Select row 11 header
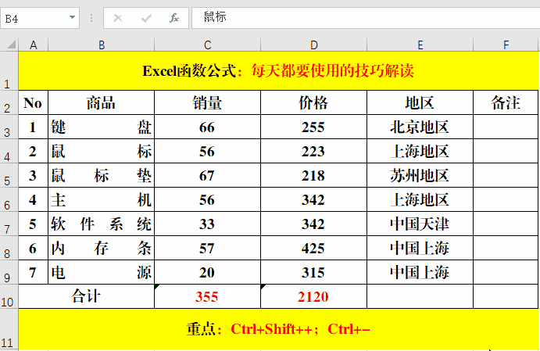Viewport: 540px width, 351px height. (9, 329)
